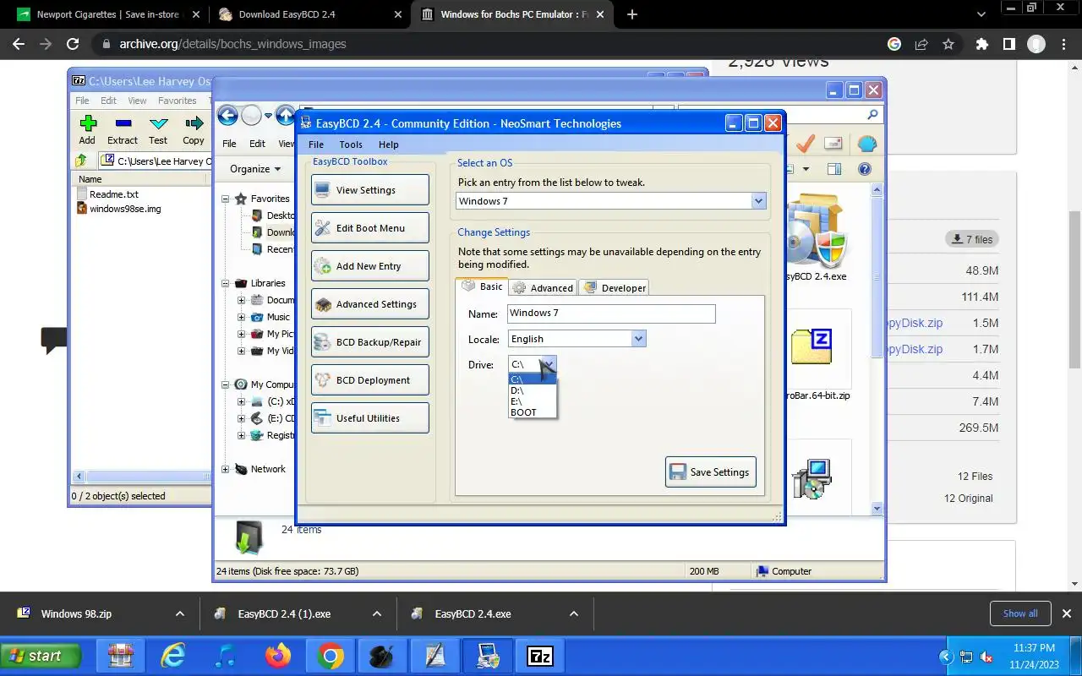Viewport: 1082px width, 676px height.
Task: Open EasyBCD 2.4.exe file icon
Action: pyautogui.click(x=816, y=237)
